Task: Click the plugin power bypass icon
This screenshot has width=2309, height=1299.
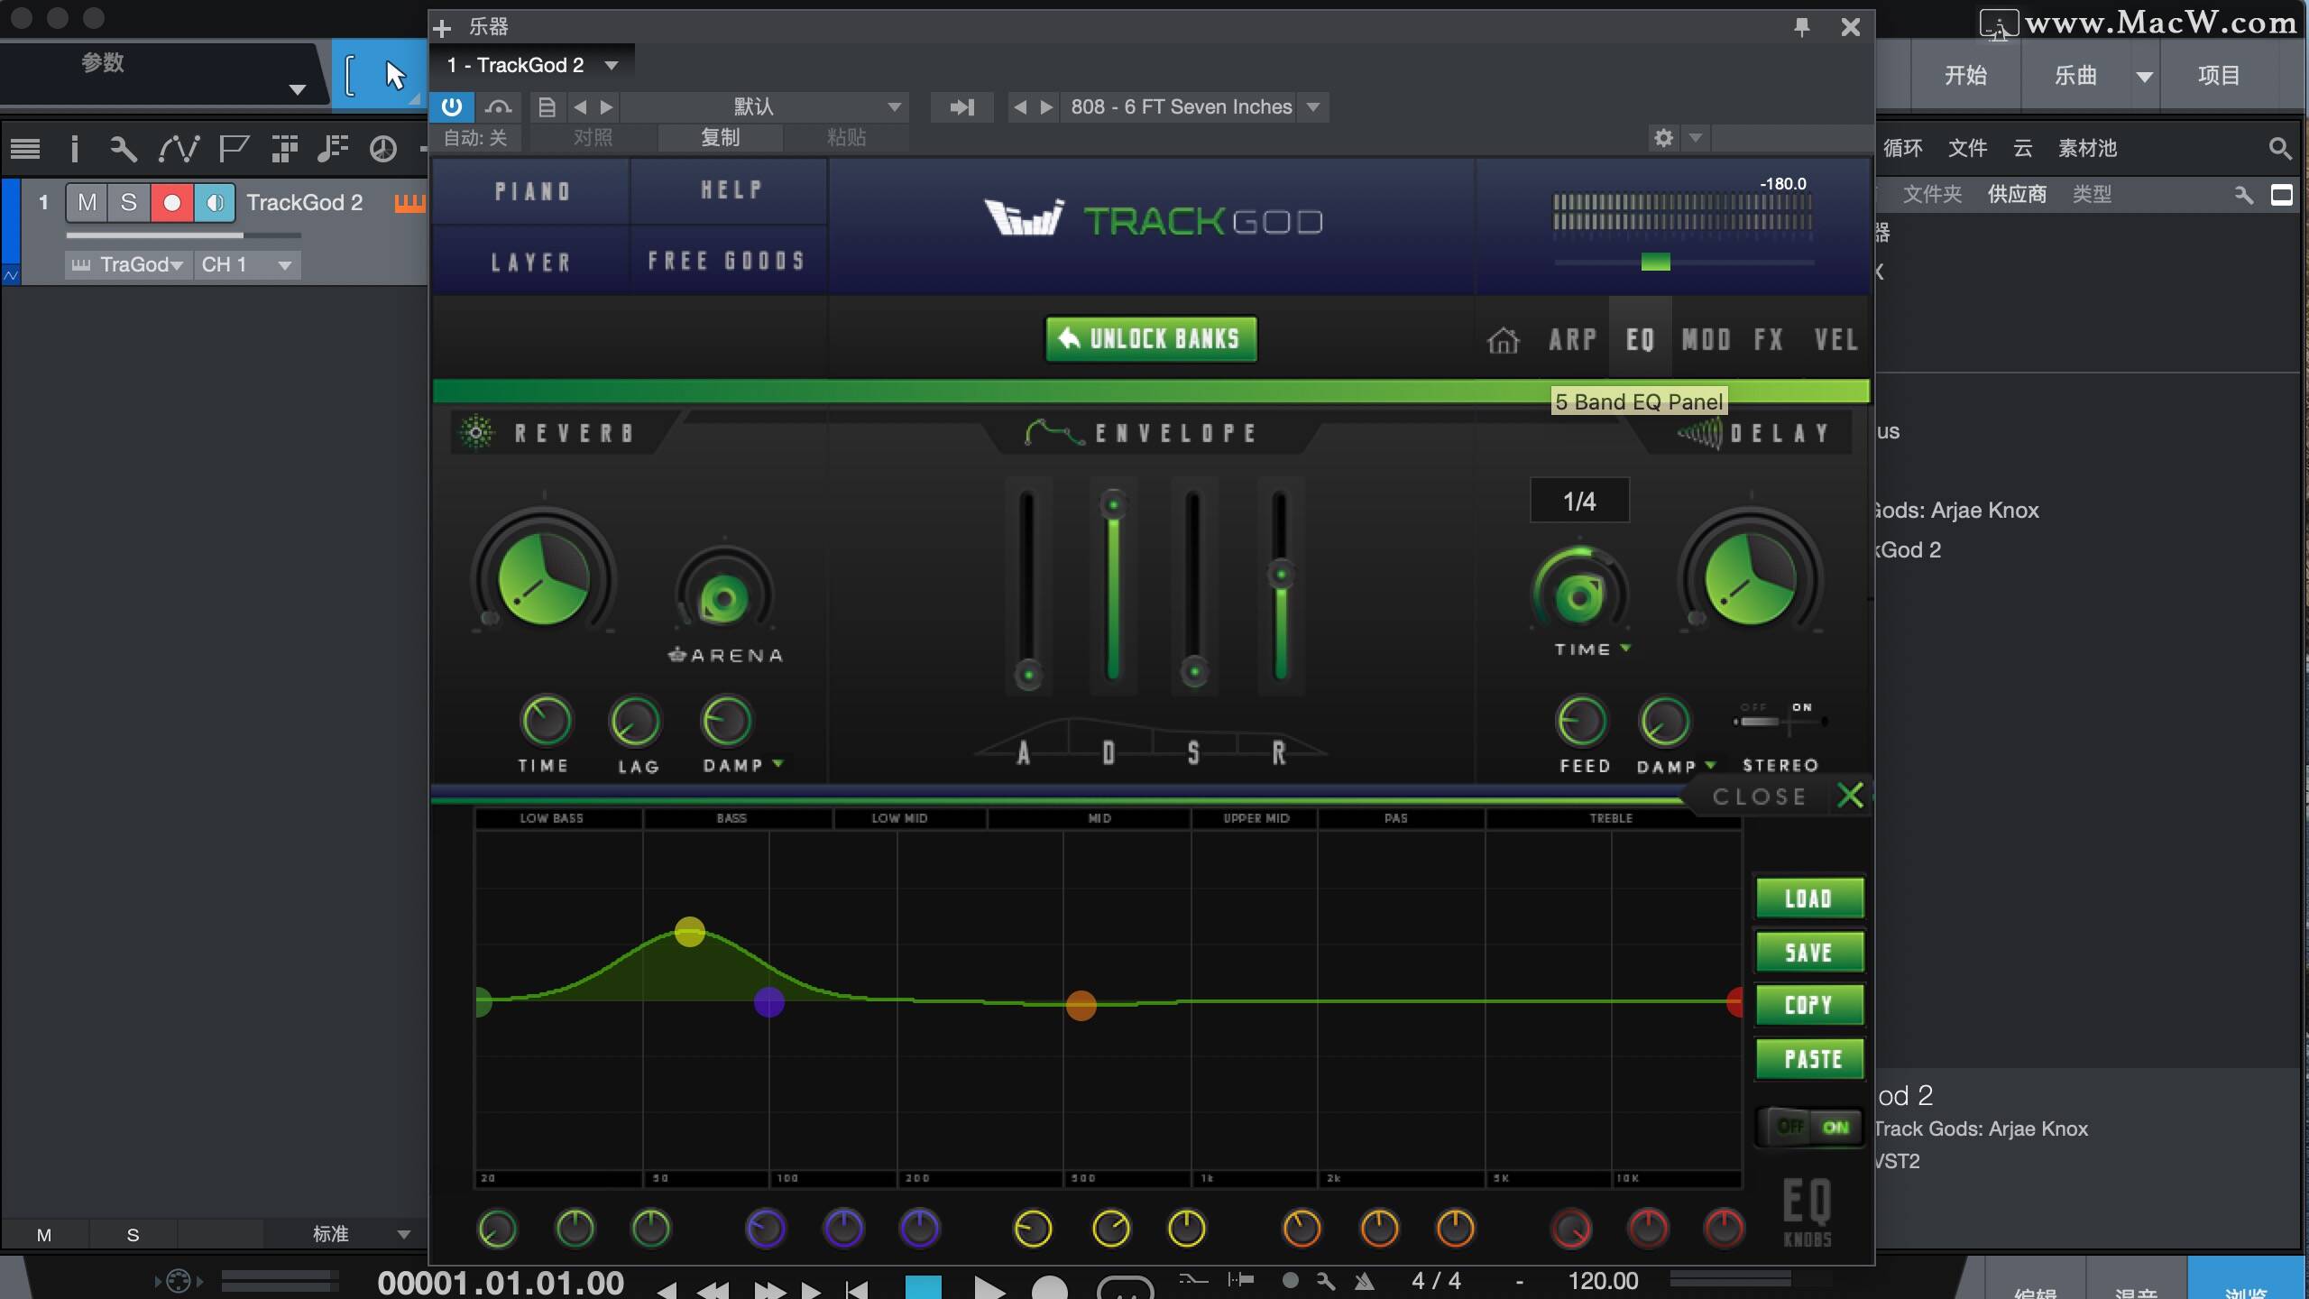Action: tap(452, 107)
